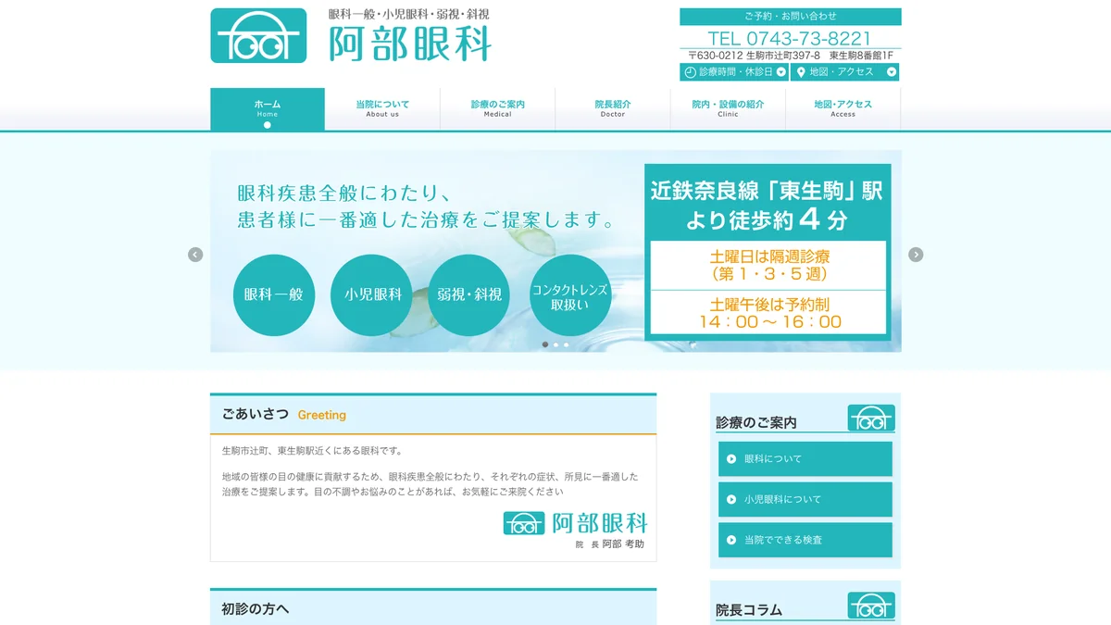
Task: Open the 診療時間・休診日 button with clock icon
Action: pos(734,72)
